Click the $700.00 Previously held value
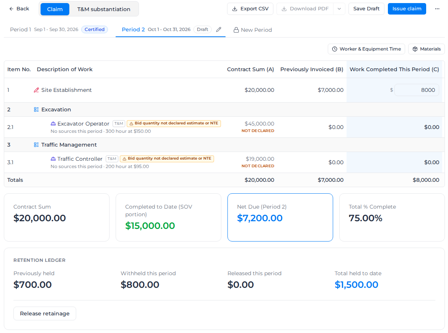 pyautogui.click(x=33, y=285)
